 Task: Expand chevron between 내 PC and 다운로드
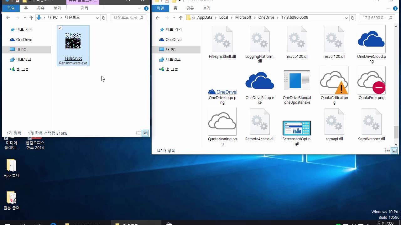(61, 17)
